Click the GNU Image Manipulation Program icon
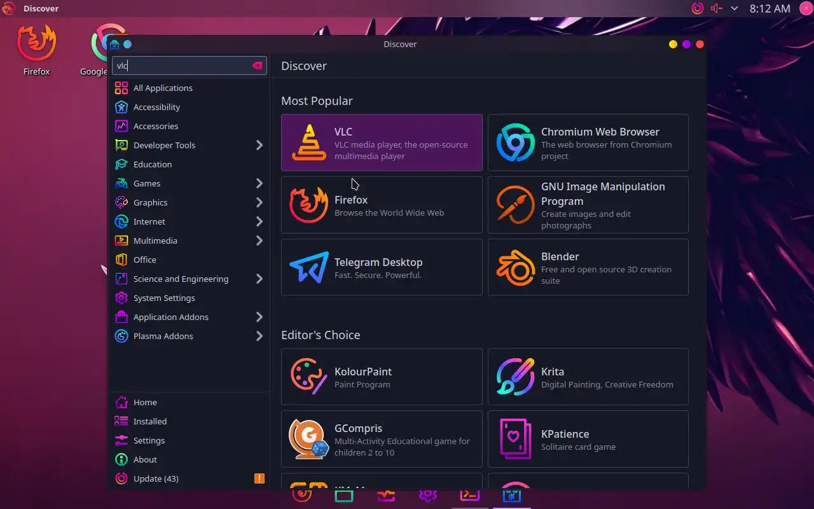Viewport: 814px width, 509px height. 515,205
